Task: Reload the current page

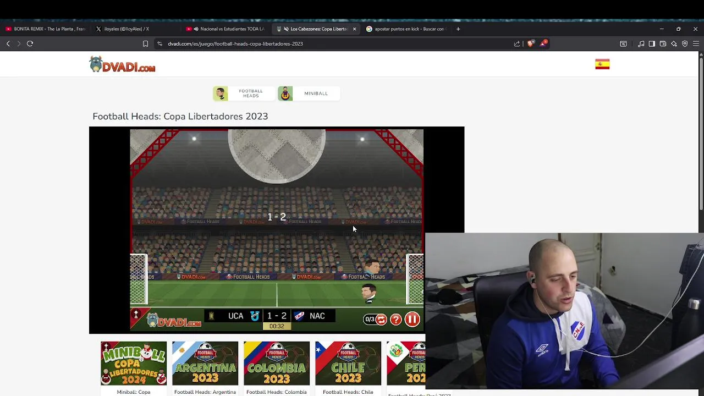Action: tap(30, 43)
